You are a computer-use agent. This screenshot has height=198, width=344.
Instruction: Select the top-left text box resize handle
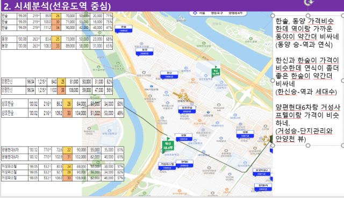273,16
